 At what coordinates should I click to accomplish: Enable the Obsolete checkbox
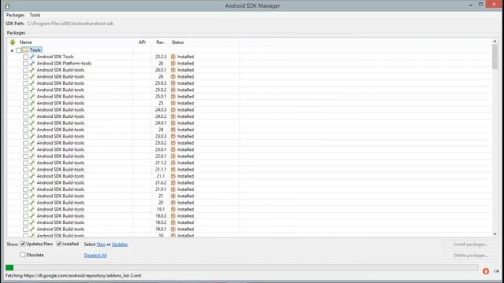click(x=23, y=255)
